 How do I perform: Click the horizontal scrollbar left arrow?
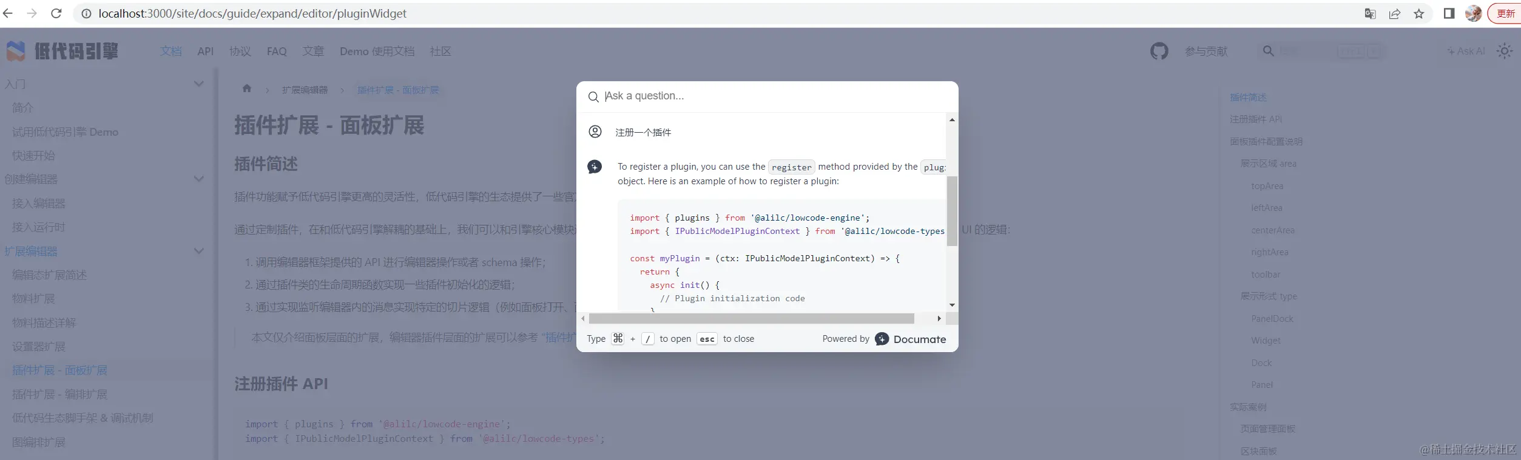point(583,318)
